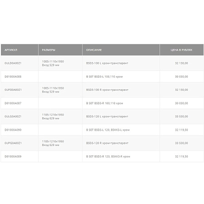The width and height of the screenshot is (204, 204).
Task: Select article code D01000A090
Action: (x=13, y=130)
